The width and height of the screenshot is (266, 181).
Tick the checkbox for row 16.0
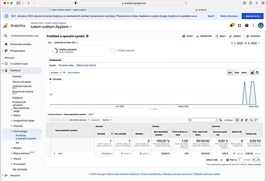(x=49, y=153)
